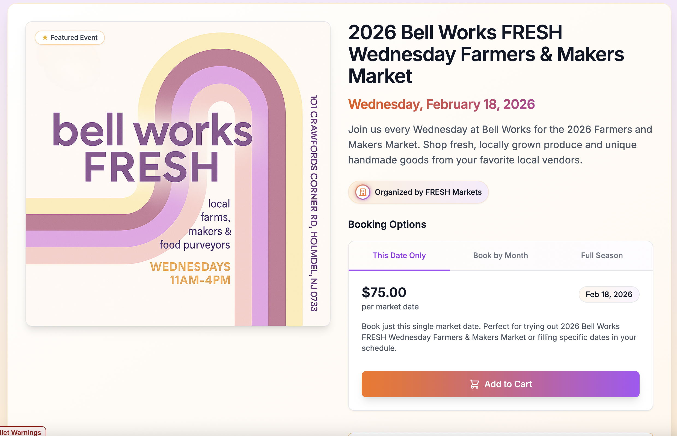Click the event description paragraph
Image resolution: width=677 pixels, height=436 pixels.
tap(500, 145)
